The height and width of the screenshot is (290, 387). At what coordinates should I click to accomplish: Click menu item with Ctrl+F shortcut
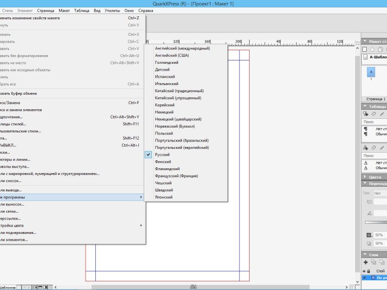tap(72, 102)
